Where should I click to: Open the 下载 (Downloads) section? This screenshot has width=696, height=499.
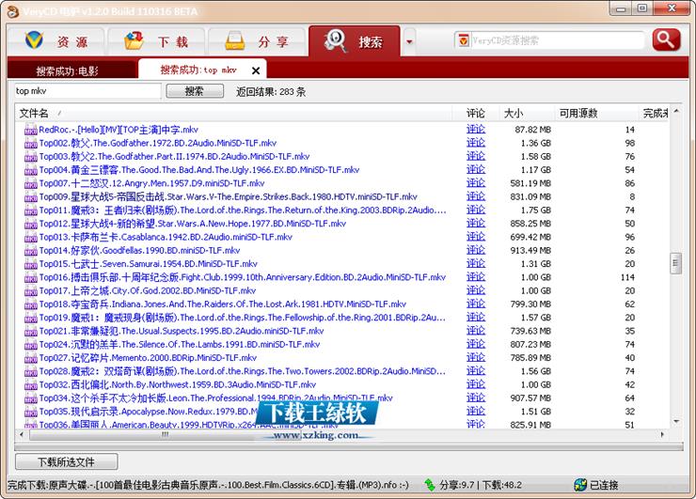click(154, 42)
